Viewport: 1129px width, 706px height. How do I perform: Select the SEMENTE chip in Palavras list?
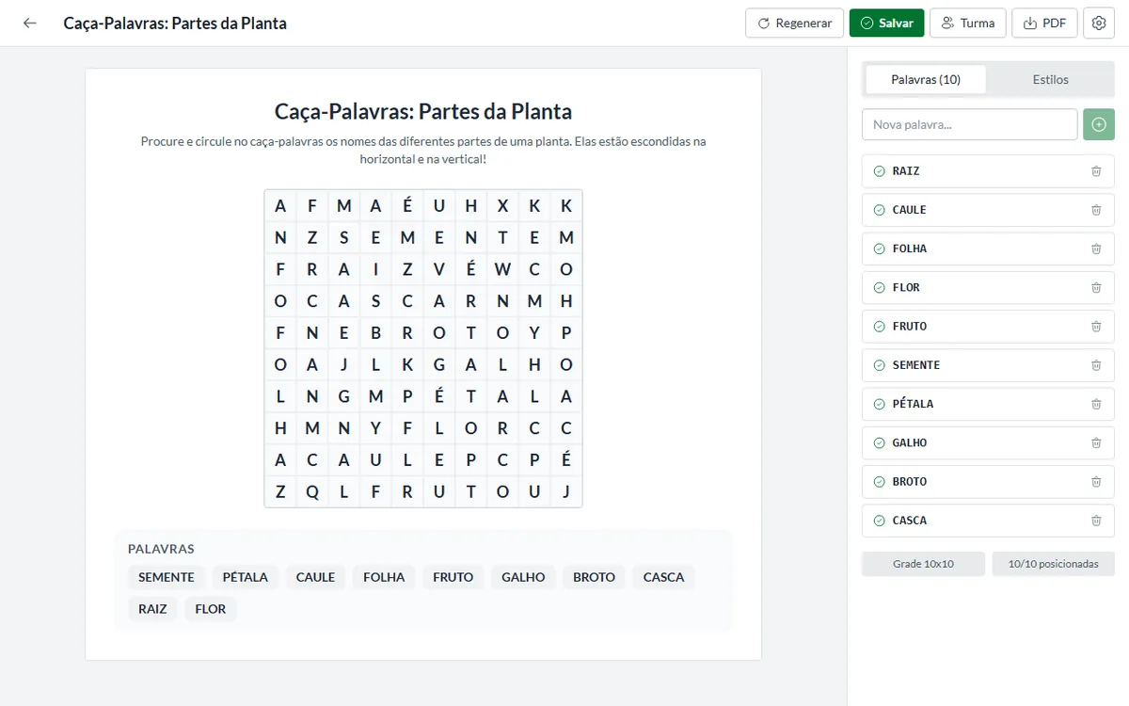coord(167,577)
